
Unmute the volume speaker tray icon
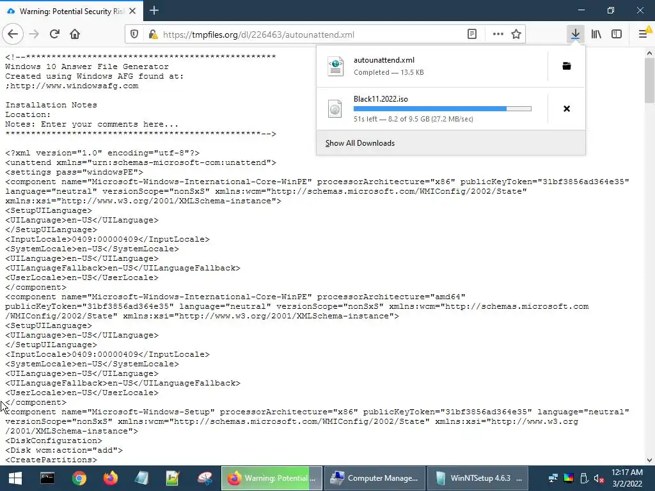[599, 478]
